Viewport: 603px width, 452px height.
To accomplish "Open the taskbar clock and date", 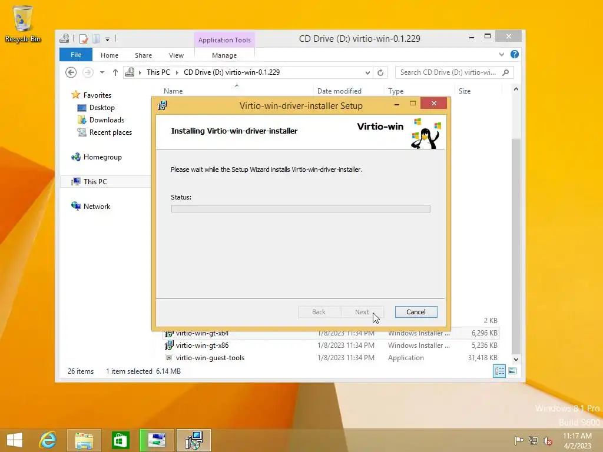I will 577,441.
